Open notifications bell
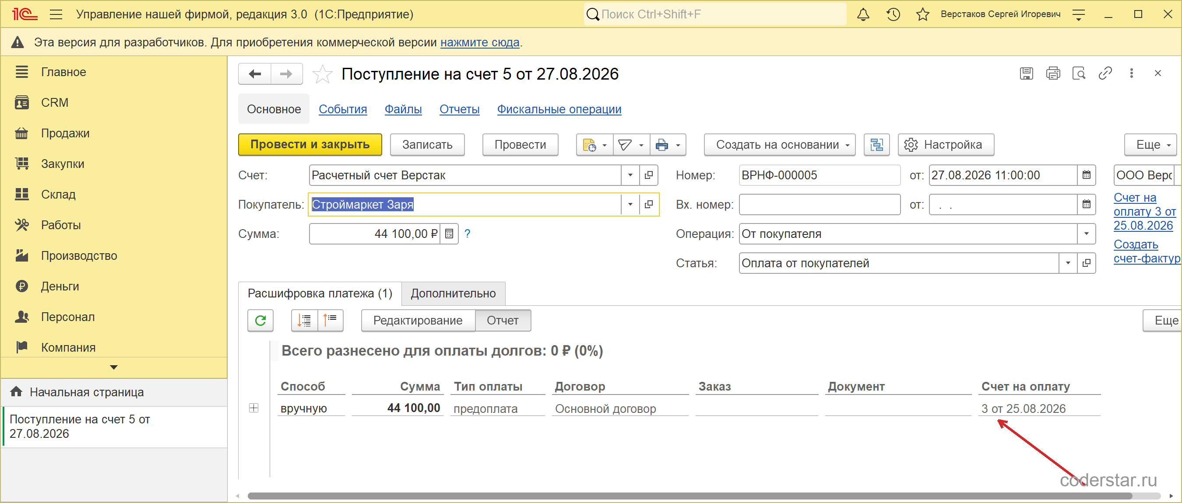The height and width of the screenshot is (503, 1182). (863, 14)
